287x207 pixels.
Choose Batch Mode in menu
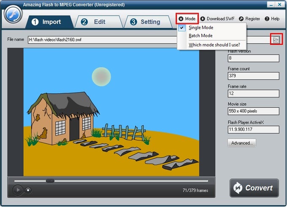click(212, 35)
